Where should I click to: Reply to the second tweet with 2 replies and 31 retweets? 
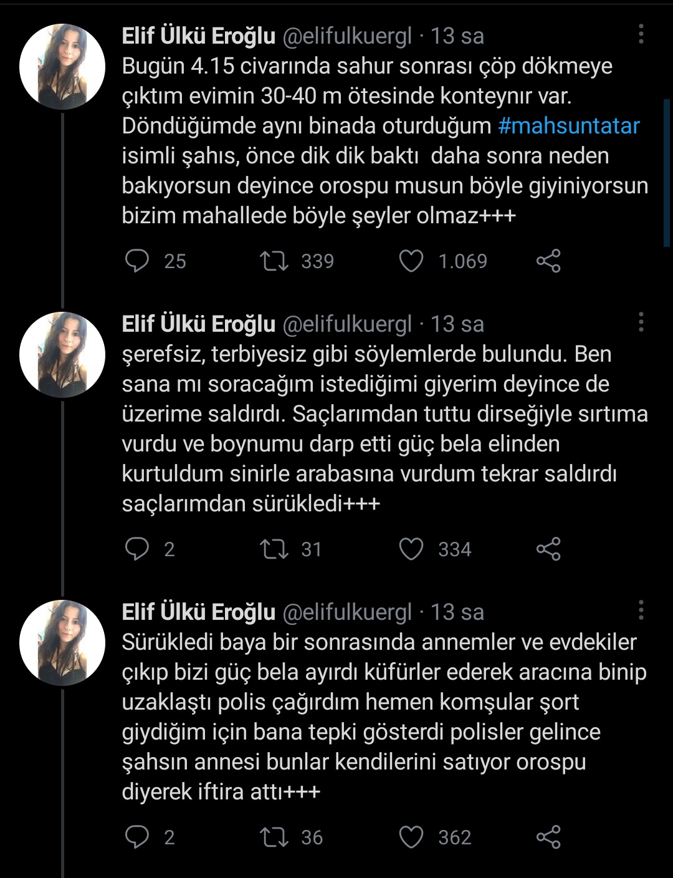137,549
